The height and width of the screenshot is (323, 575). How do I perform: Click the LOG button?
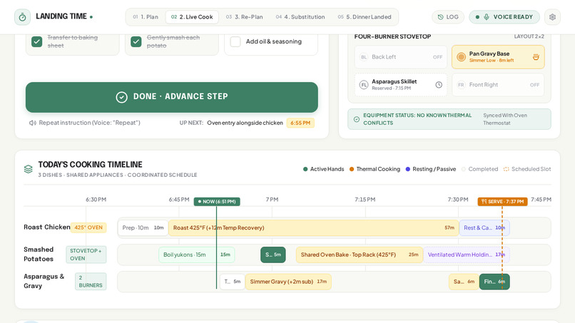point(448,17)
